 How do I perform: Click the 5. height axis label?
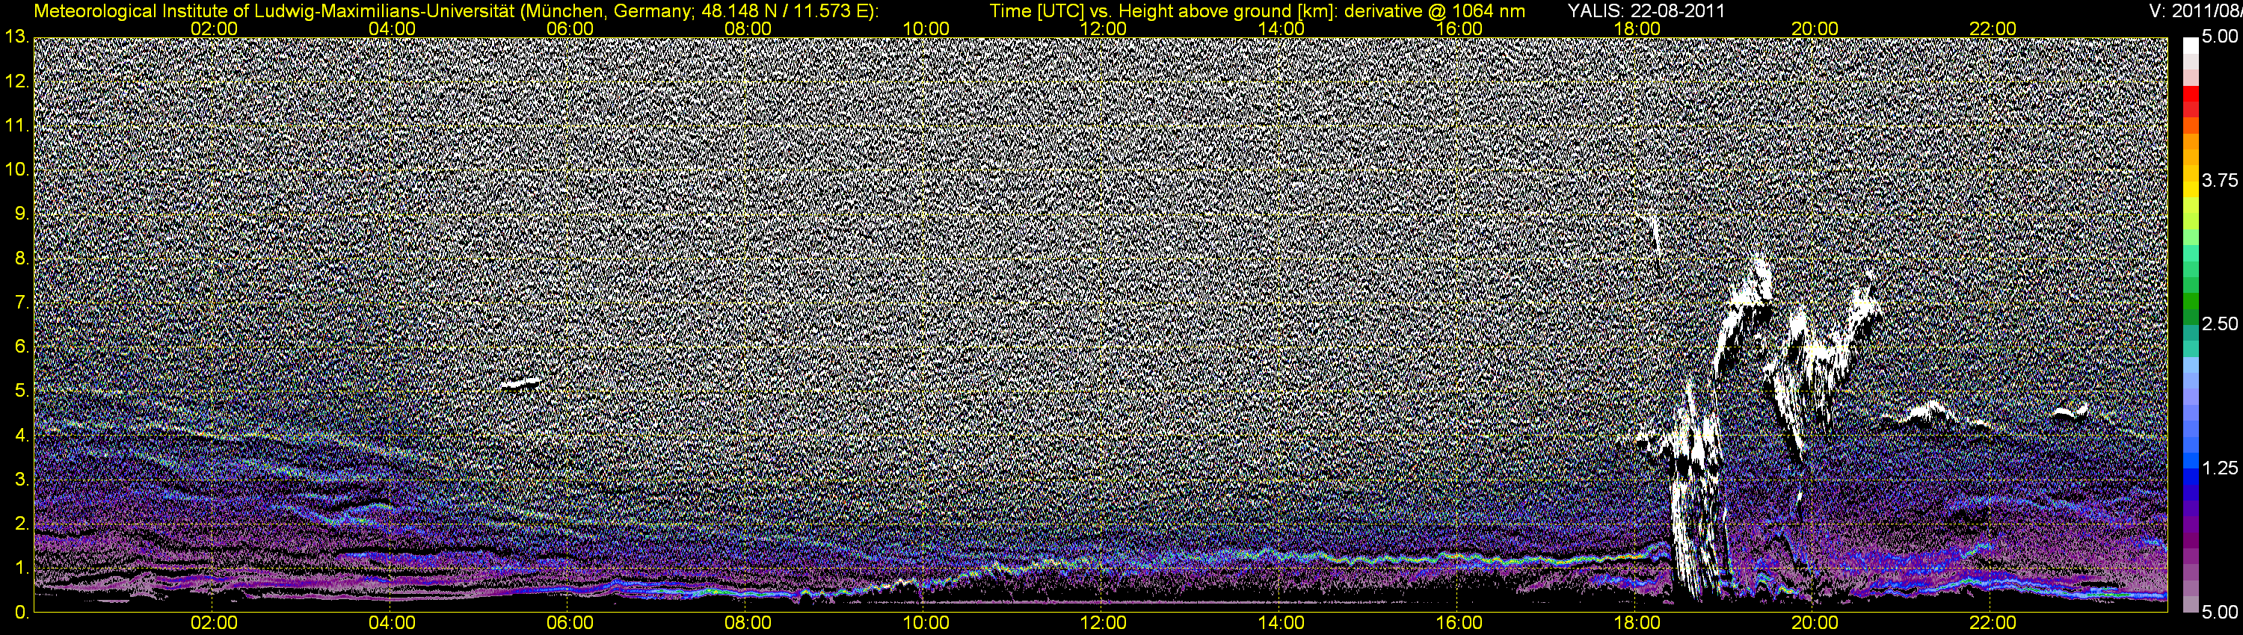[x=22, y=391]
